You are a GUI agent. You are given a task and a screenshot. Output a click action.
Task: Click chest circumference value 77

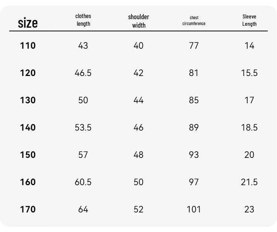coord(194,46)
